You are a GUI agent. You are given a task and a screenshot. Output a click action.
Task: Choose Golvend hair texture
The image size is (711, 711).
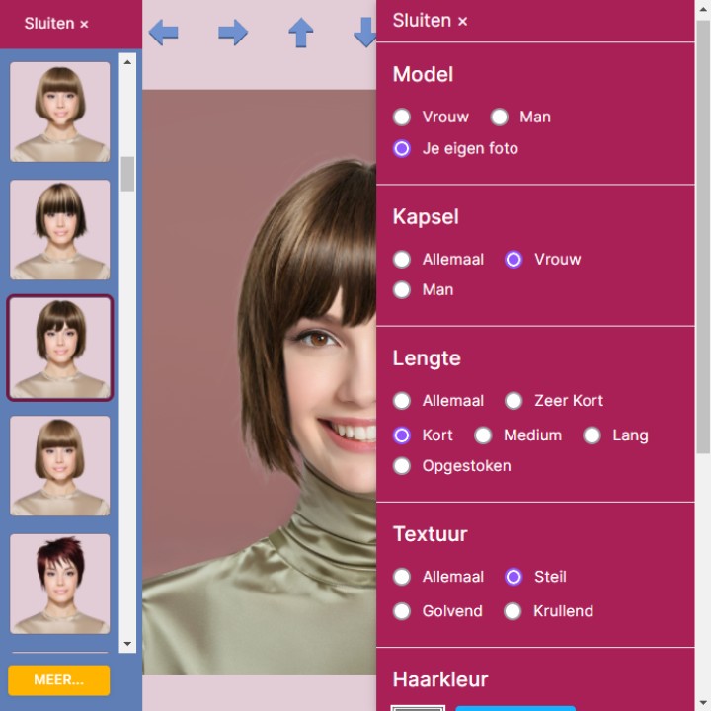click(x=402, y=611)
